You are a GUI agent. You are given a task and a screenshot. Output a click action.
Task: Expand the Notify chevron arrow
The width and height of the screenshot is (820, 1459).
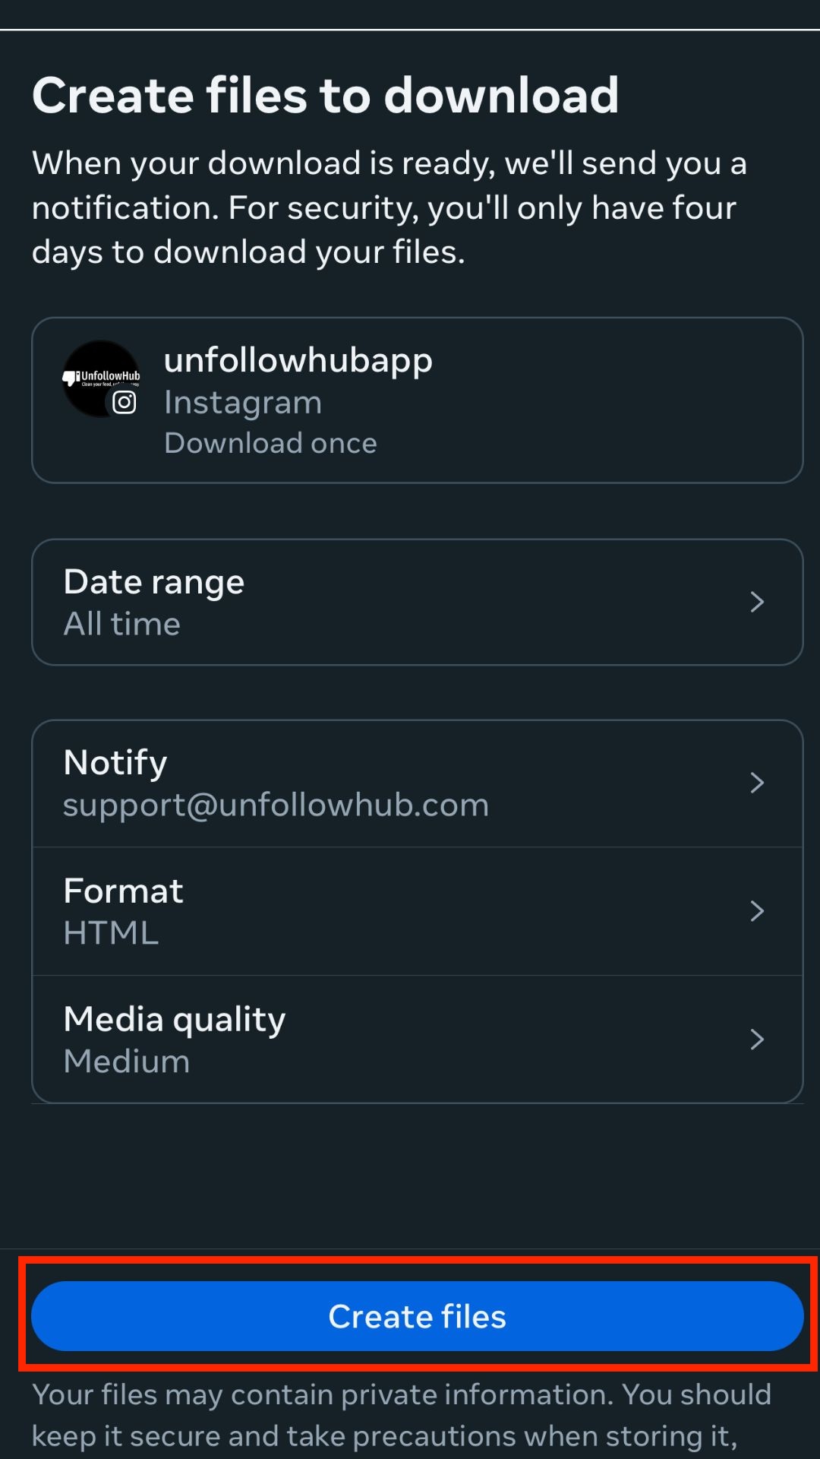(x=756, y=783)
